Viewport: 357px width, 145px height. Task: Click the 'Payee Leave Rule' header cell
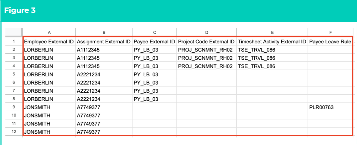pyautogui.click(x=330, y=42)
